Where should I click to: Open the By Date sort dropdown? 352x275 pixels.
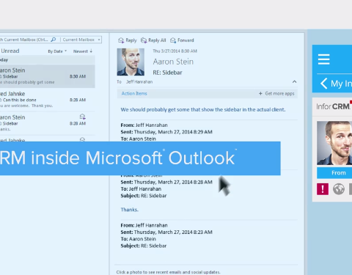click(x=57, y=51)
